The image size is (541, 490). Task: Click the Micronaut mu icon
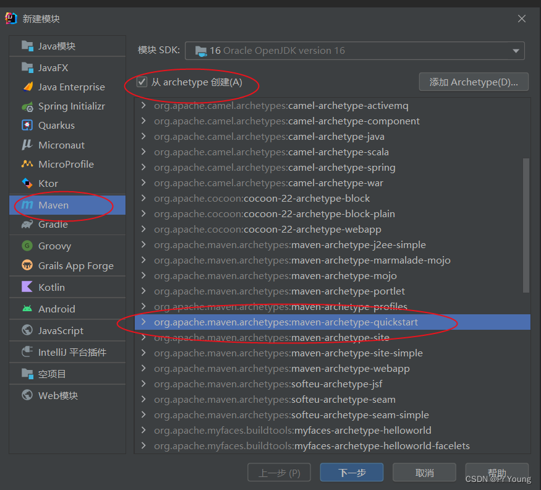pos(27,145)
